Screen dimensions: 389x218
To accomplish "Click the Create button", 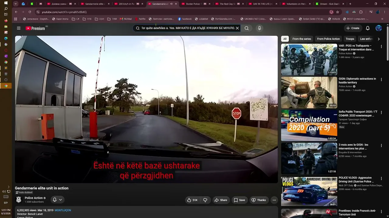I will [x=353, y=28].
